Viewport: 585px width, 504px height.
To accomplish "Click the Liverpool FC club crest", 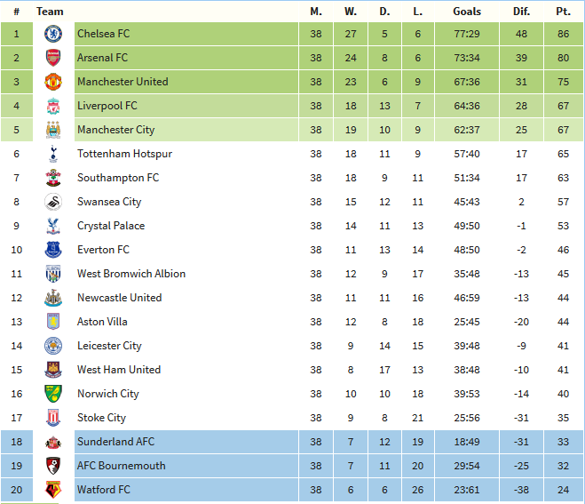I will point(53,106).
